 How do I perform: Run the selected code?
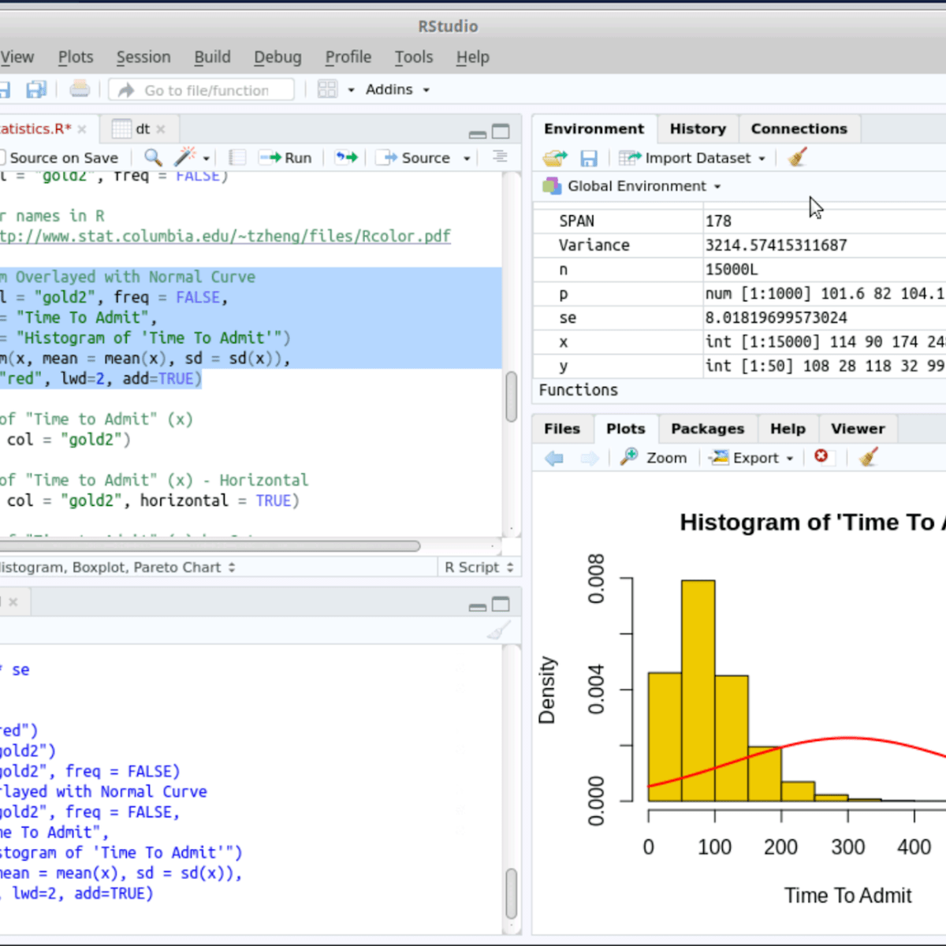point(286,157)
